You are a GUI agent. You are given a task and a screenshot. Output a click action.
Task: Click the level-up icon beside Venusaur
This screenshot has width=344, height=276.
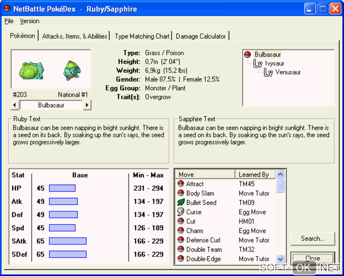click(268, 72)
